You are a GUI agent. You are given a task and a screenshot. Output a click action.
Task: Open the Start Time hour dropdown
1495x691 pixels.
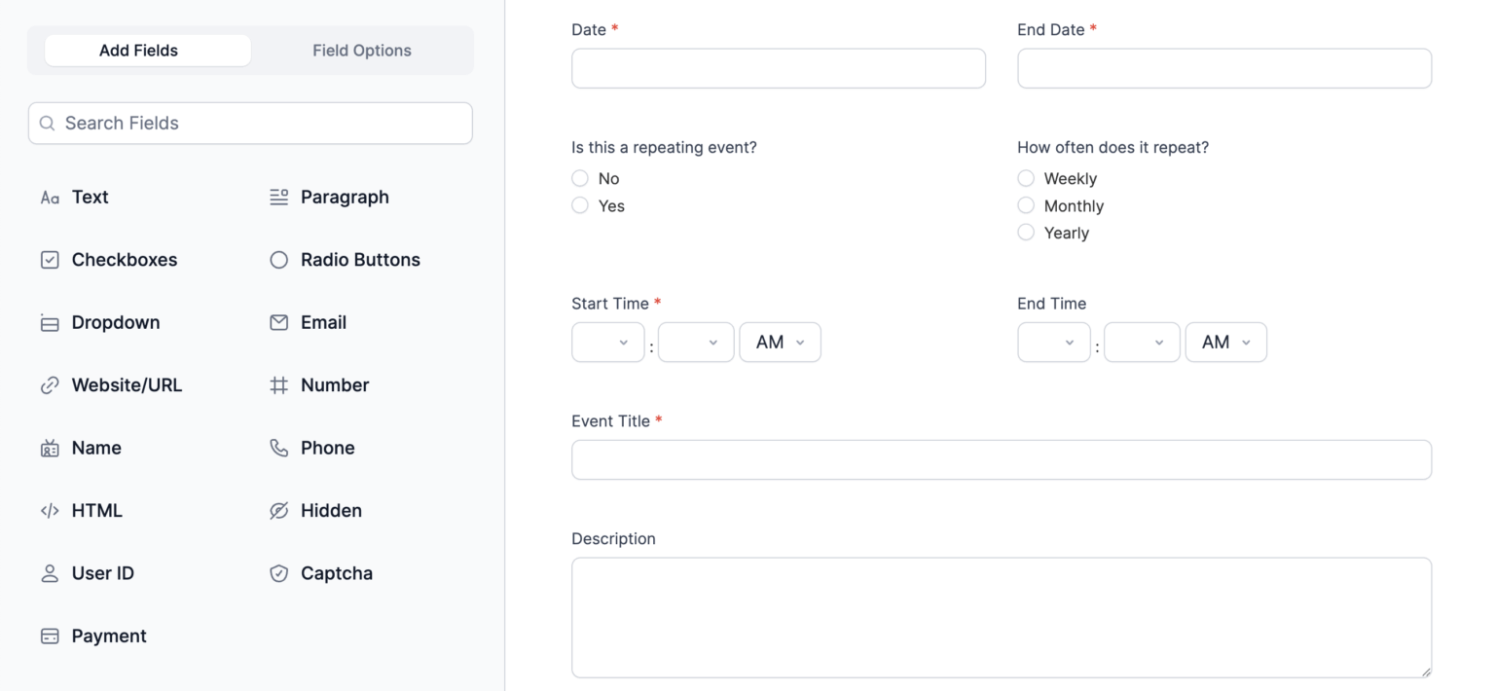607,343
